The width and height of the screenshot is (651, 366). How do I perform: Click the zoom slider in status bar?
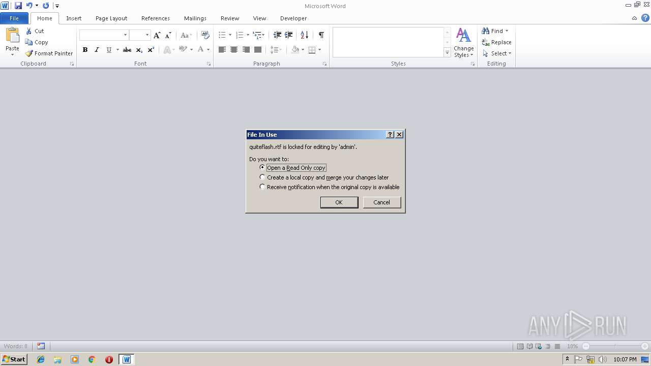point(615,346)
